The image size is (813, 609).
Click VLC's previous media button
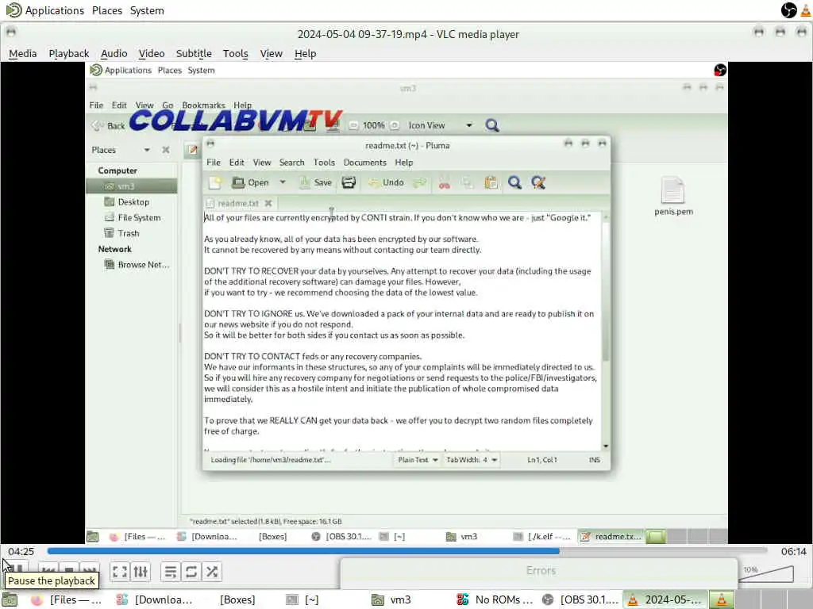(48, 572)
